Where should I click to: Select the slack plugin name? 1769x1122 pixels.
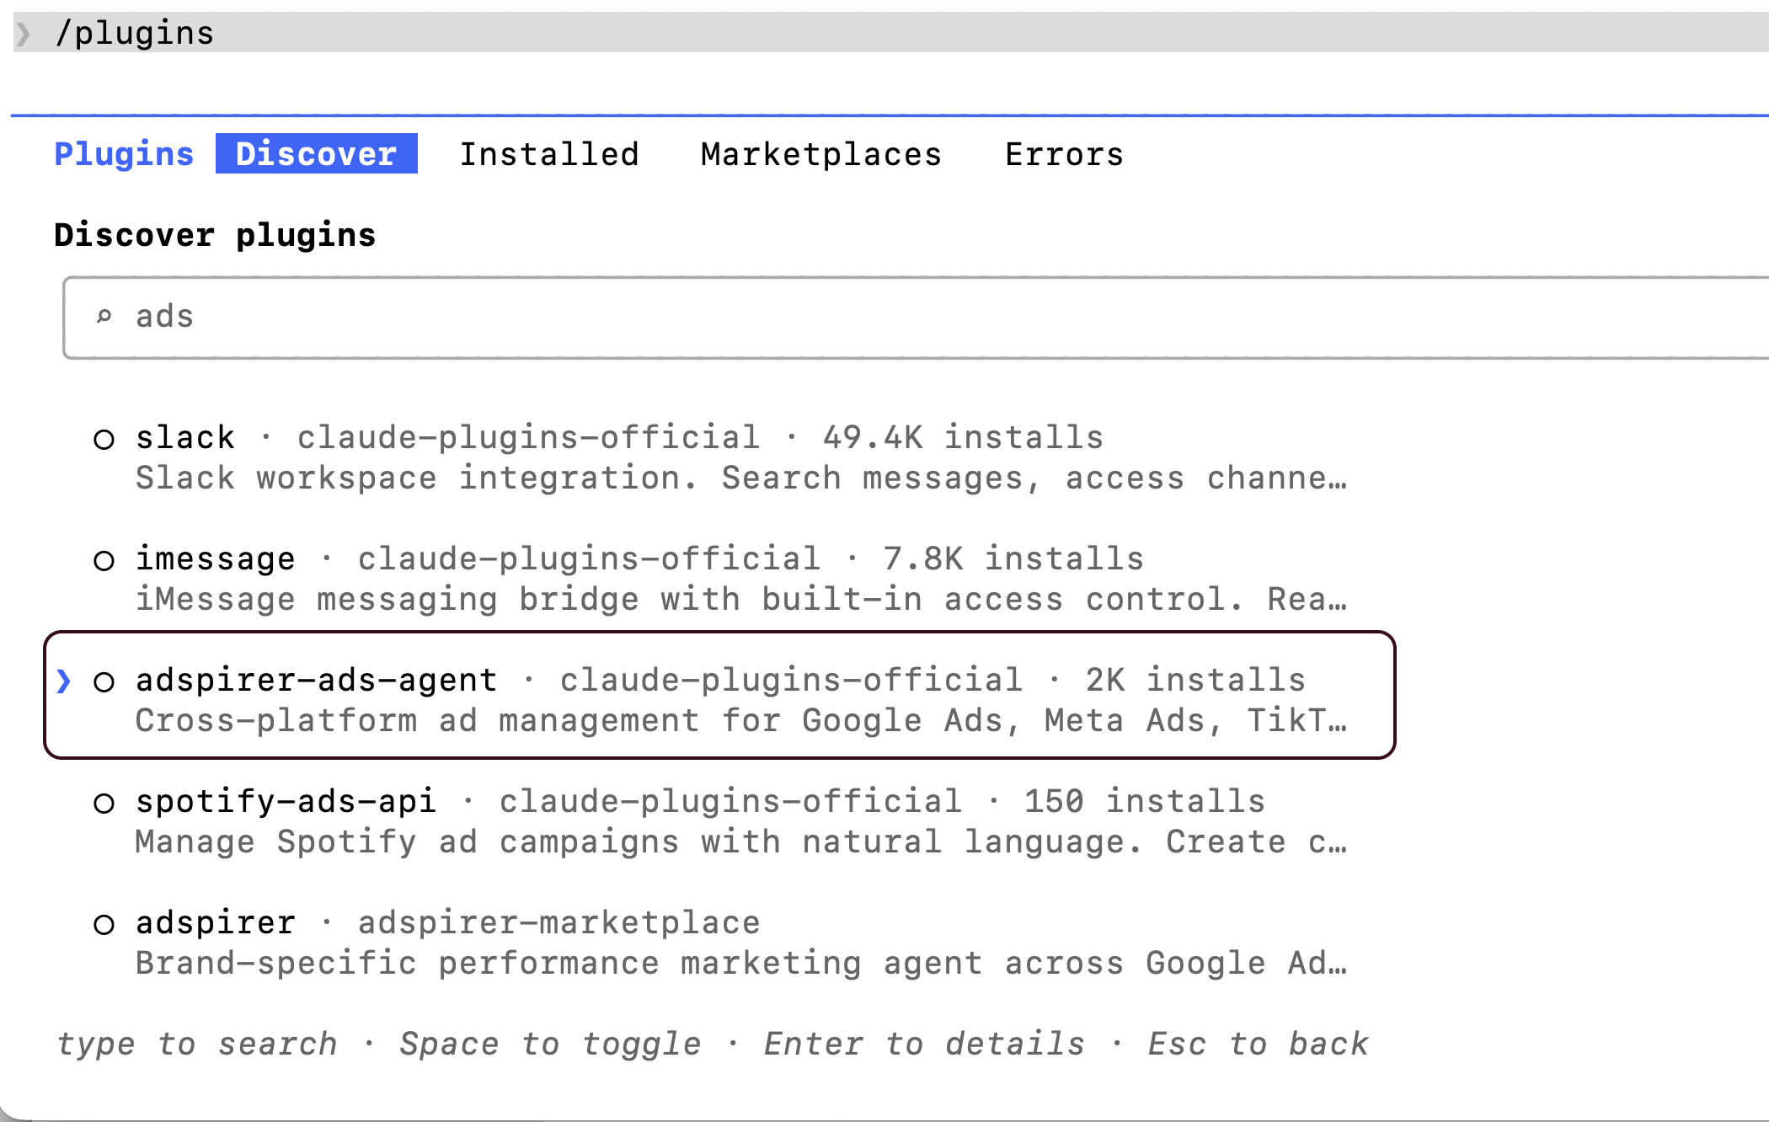pos(185,437)
